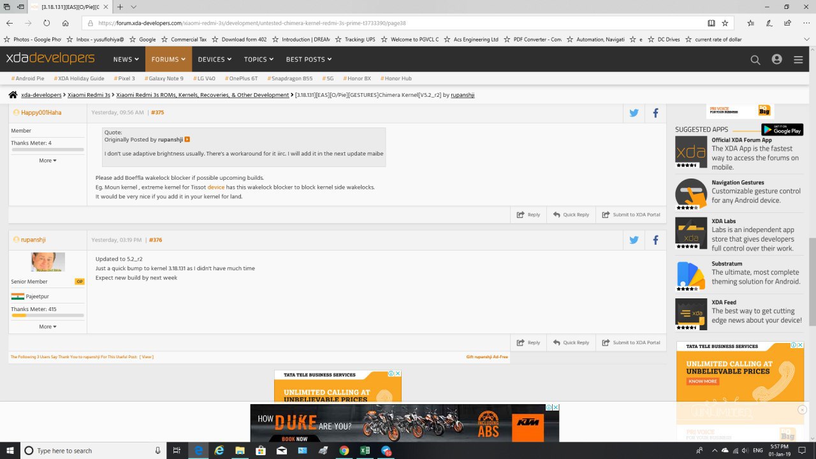Click the Google Play badge
Screen dimensions: 816x459
click(x=782, y=129)
